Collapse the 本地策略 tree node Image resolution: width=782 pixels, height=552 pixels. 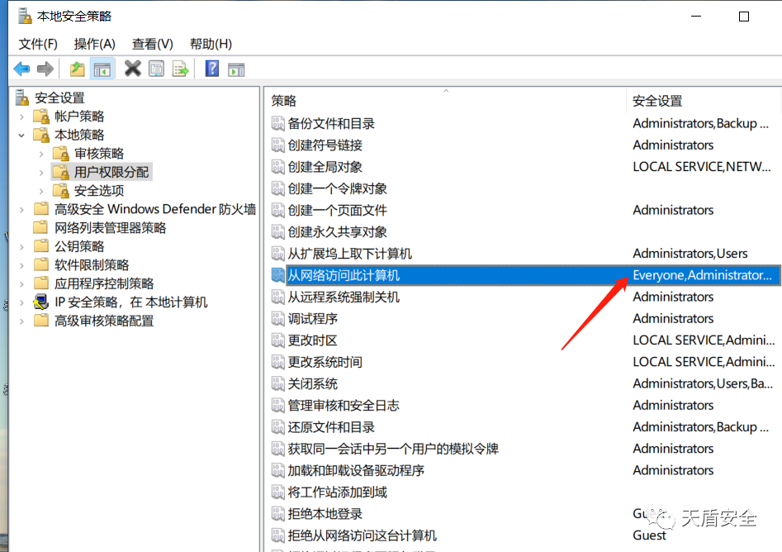(x=22, y=135)
